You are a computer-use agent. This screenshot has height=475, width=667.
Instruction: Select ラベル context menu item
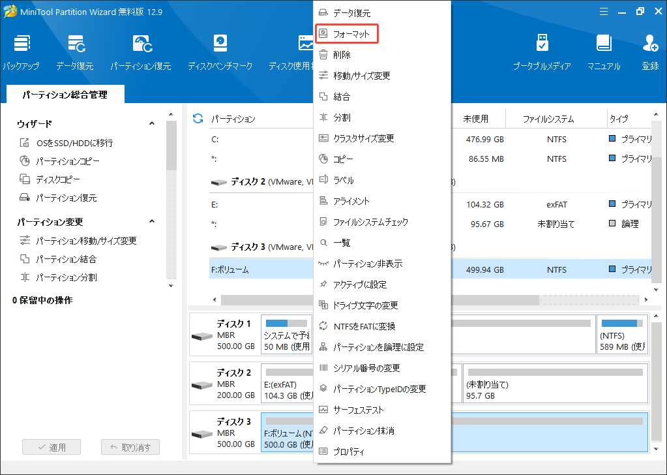382,180
